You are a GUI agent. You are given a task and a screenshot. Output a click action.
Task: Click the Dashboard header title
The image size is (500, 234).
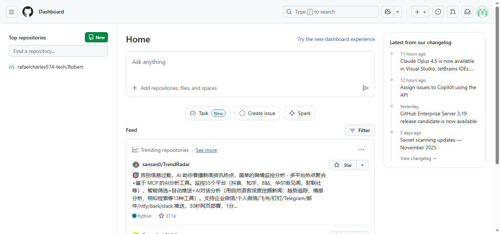pos(51,12)
